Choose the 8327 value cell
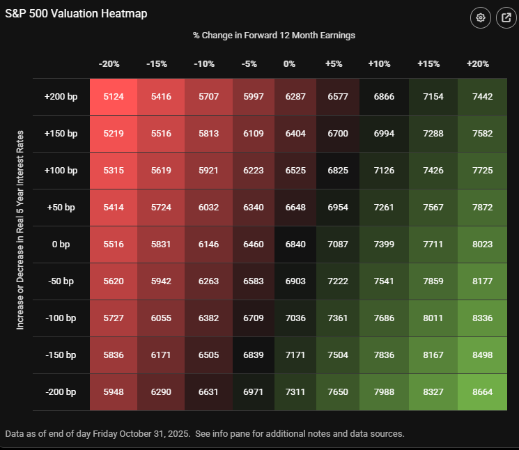Screen dimensions: 519x450 (x=433, y=392)
